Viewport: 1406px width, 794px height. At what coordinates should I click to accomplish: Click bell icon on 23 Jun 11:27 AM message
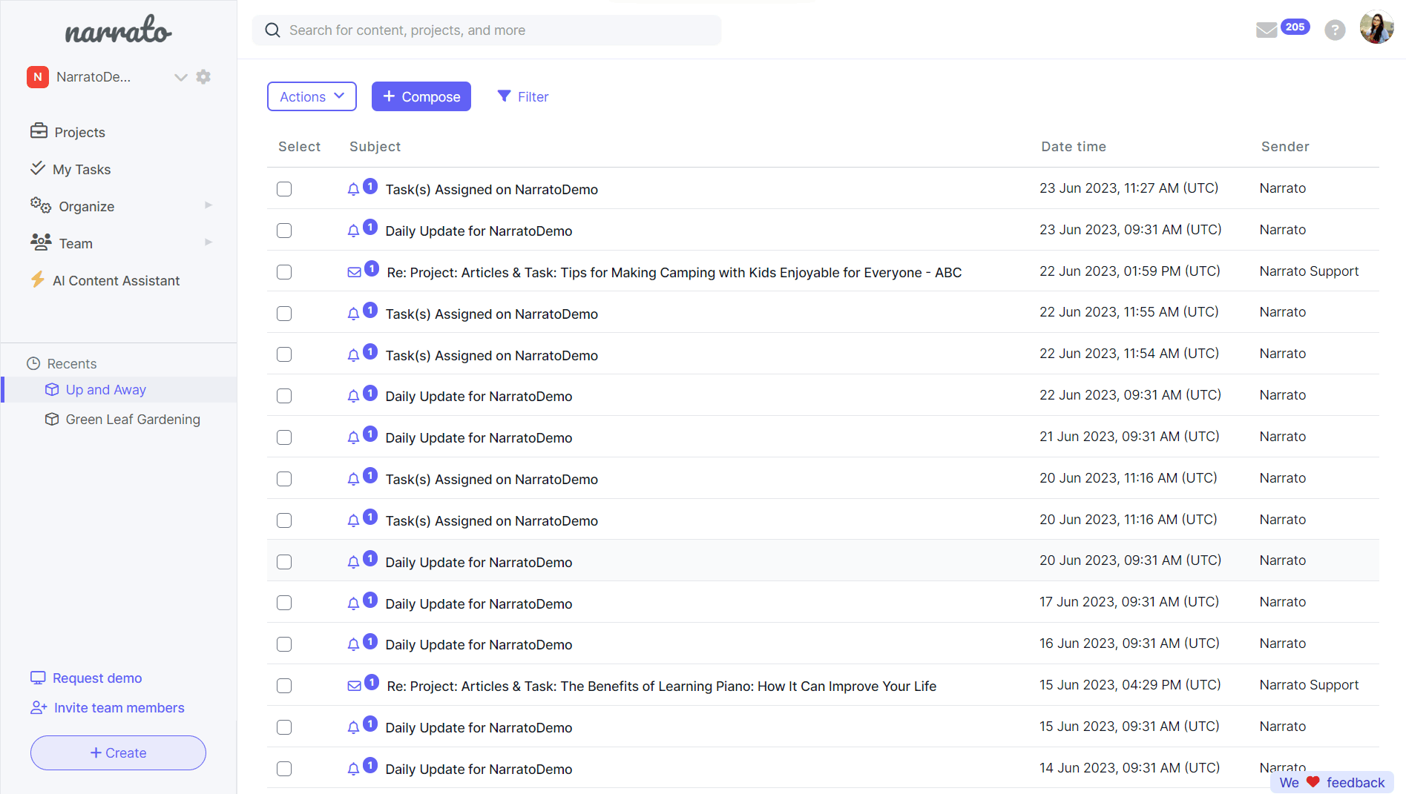click(x=353, y=190)
